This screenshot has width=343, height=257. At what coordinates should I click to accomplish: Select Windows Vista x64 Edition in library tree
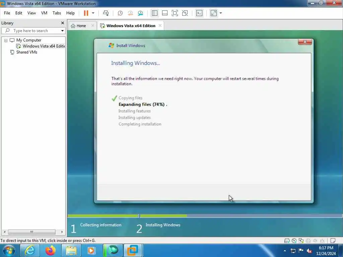click(44, 46)
